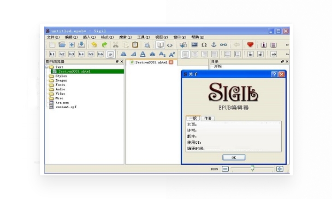
Task: Open the 帮助 menu
Action: click(x=197, y=37)
